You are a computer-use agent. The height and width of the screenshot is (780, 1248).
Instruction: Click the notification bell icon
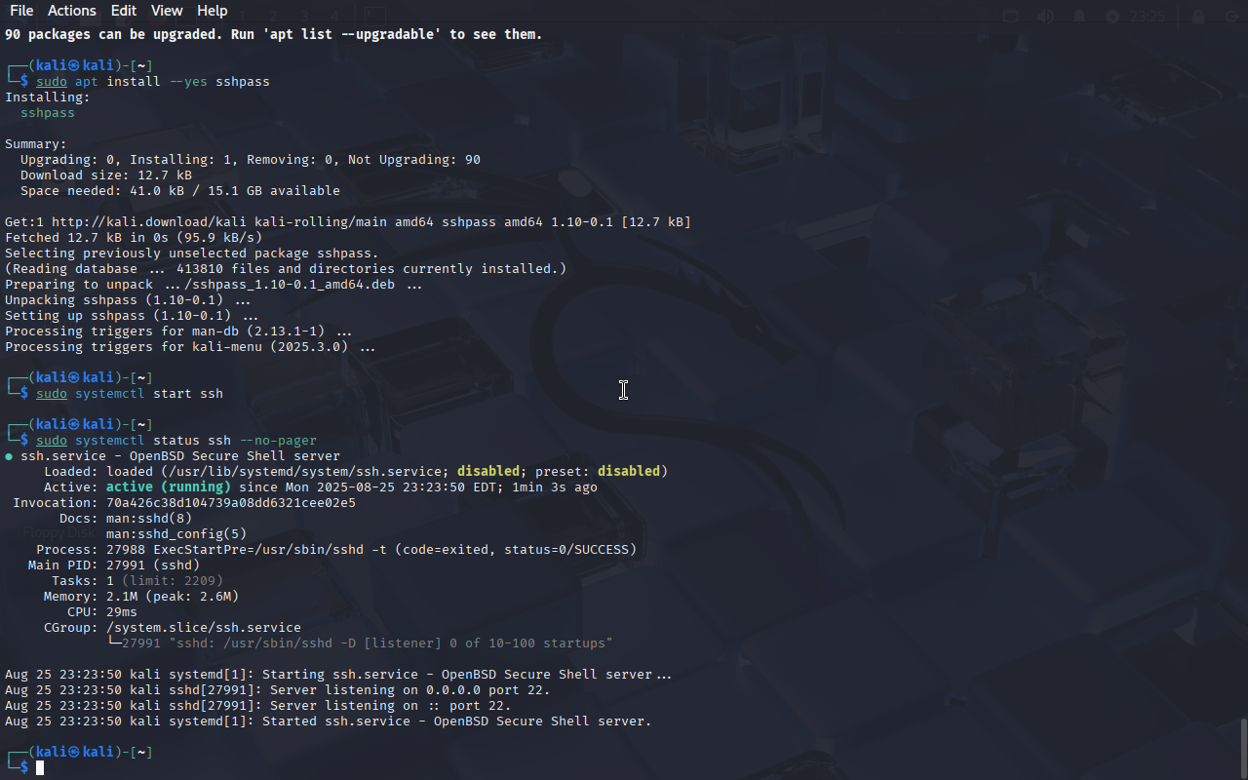click(1079, 17)
